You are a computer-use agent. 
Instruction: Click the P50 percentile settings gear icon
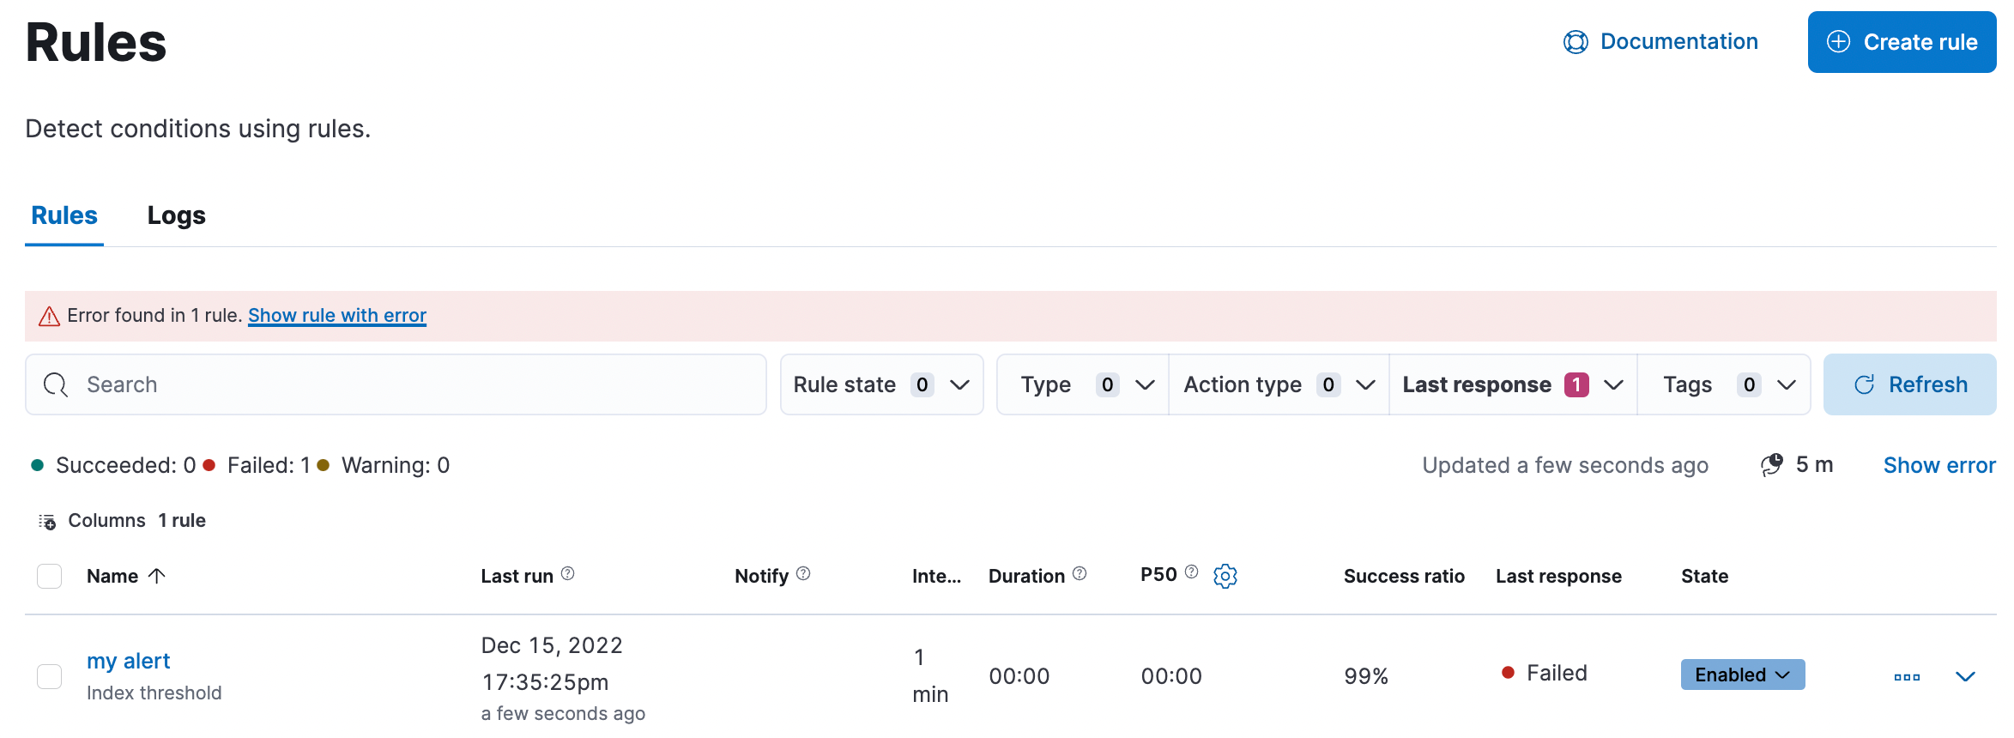pyautogui.click(x=1225, y=576)
